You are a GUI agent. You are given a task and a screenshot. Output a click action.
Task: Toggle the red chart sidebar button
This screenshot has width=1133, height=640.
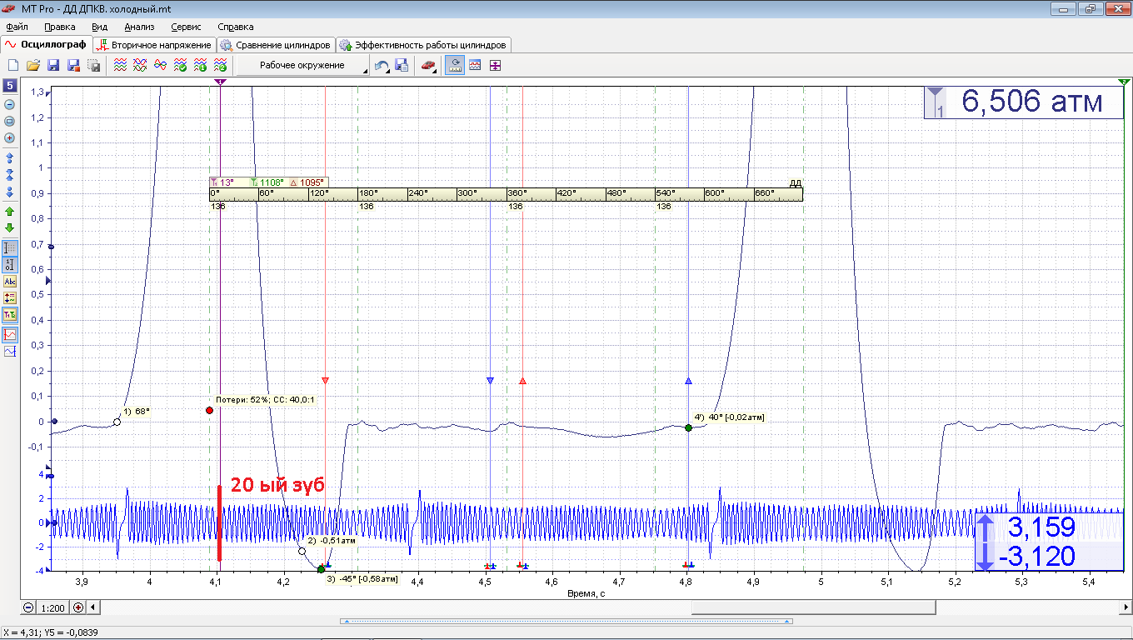(x=10, y=335)
